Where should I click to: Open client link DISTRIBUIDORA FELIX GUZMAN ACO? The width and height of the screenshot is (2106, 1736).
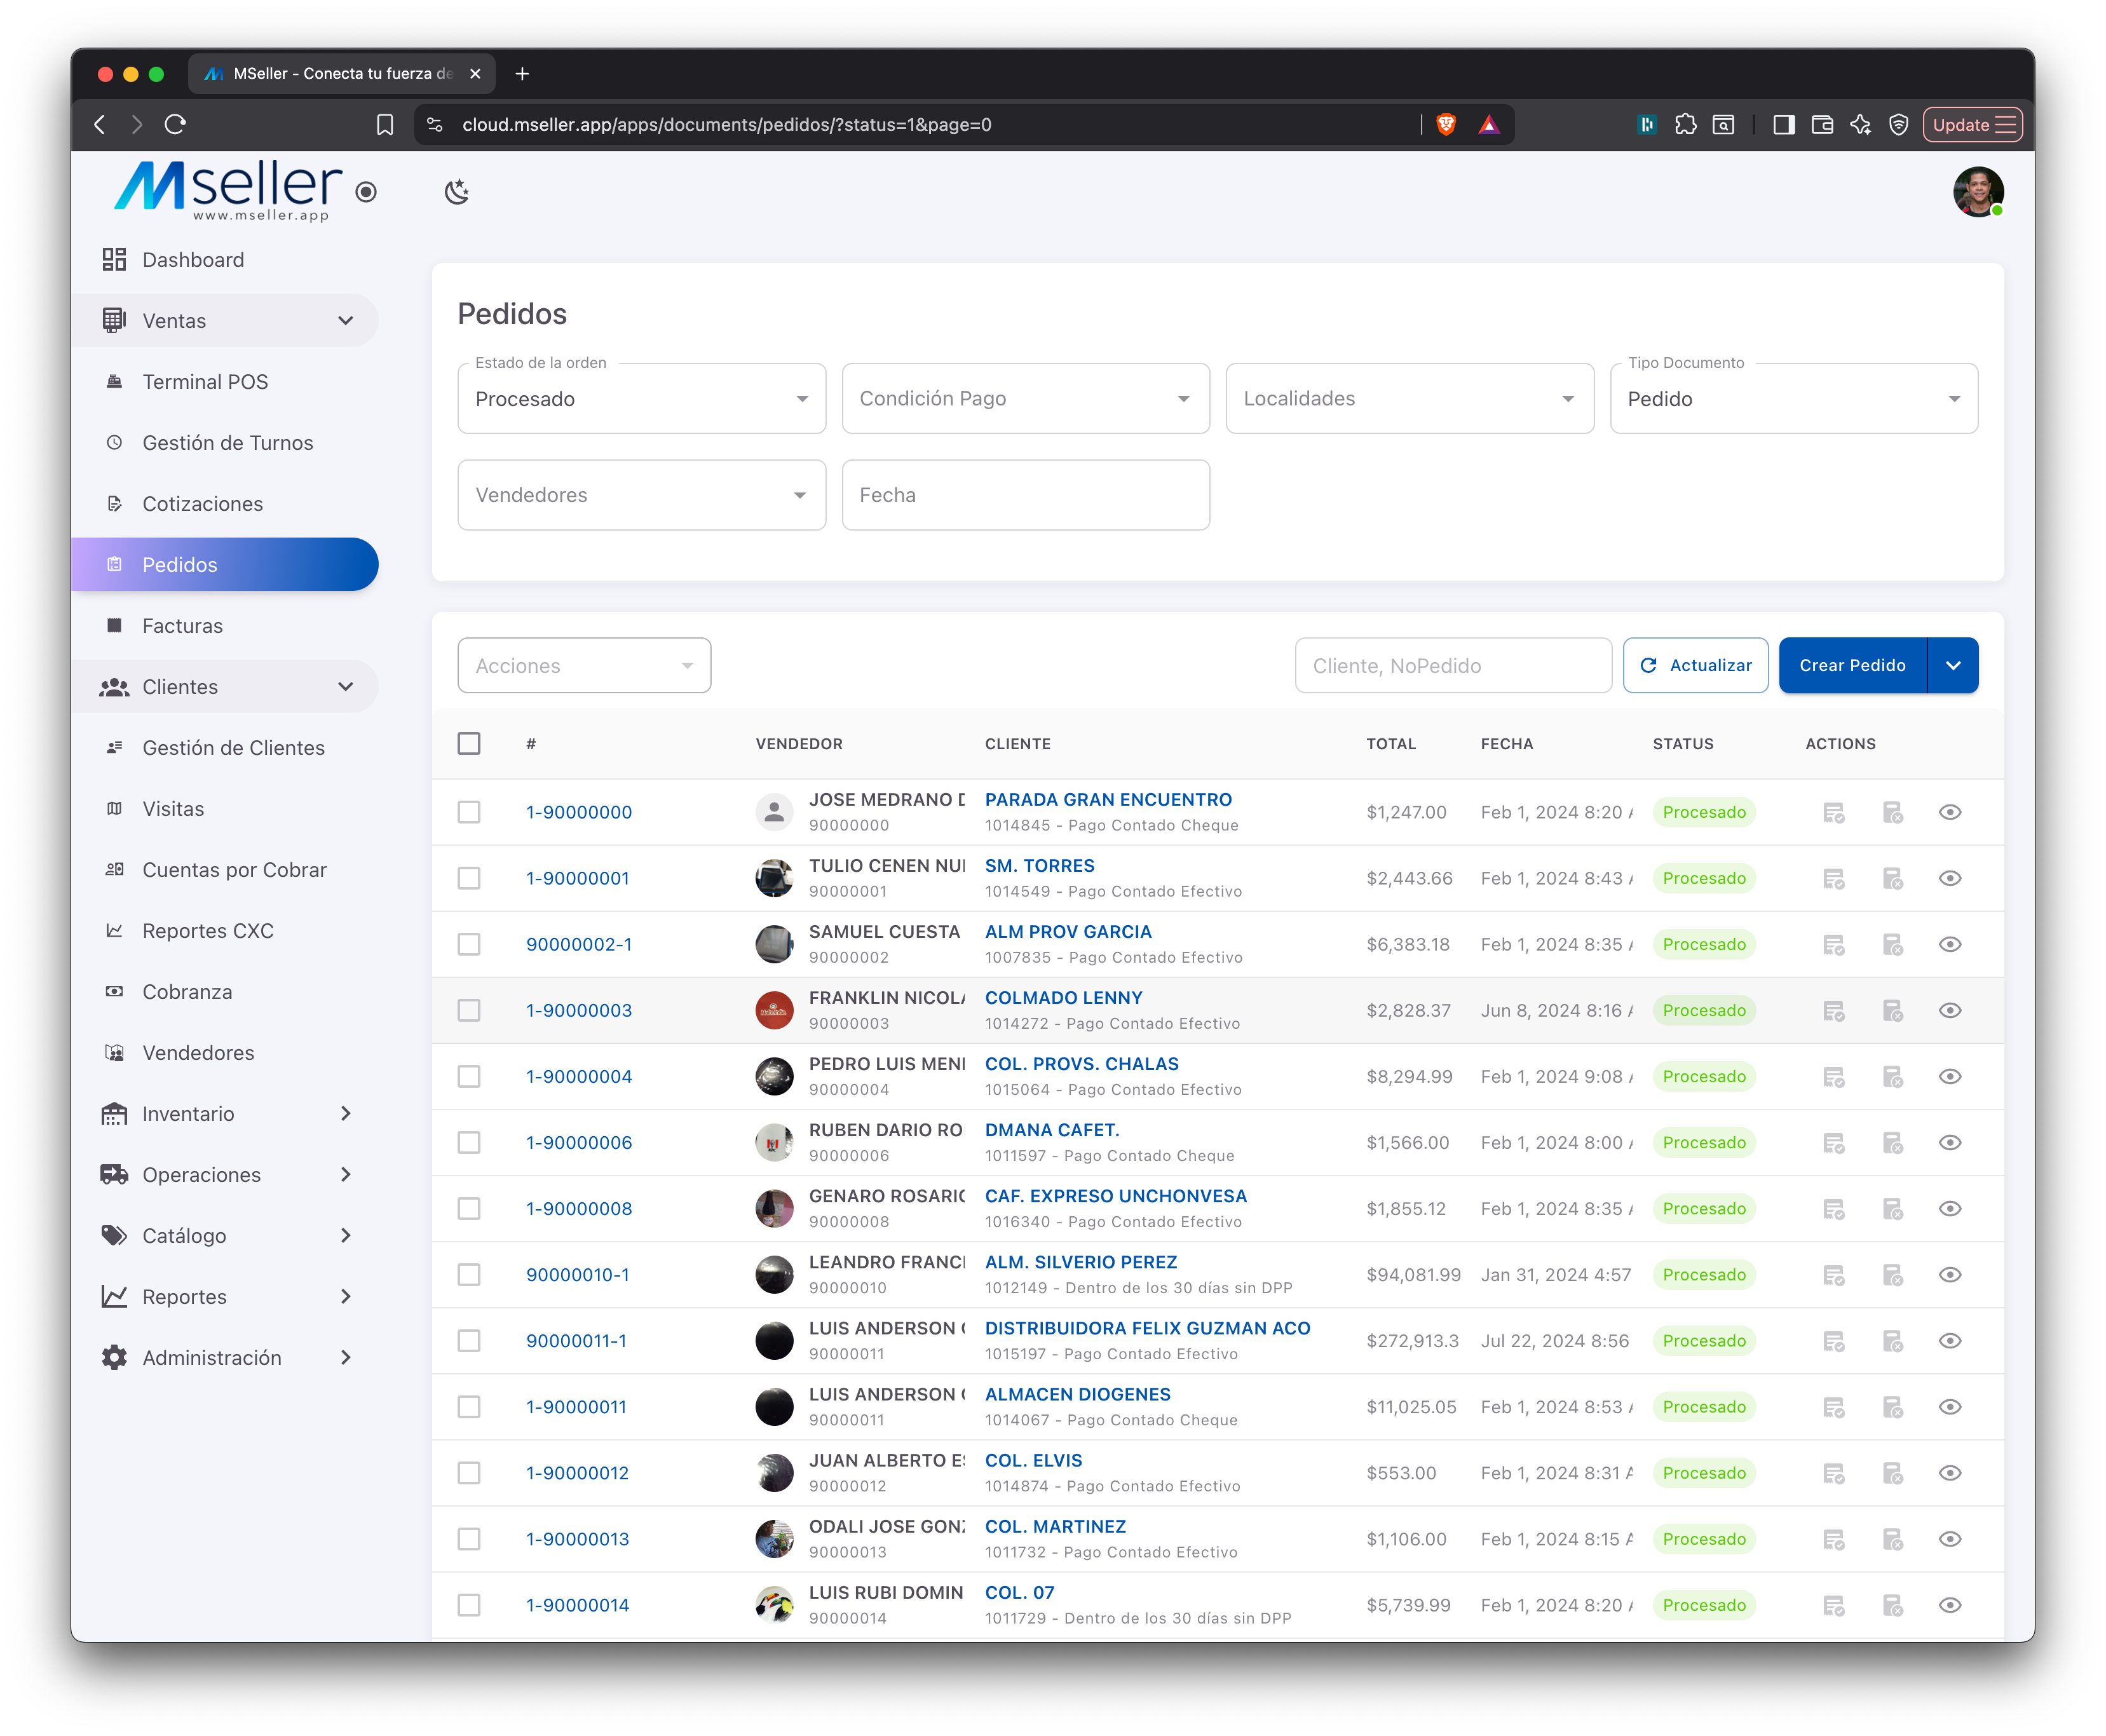click(1147, 1328)
